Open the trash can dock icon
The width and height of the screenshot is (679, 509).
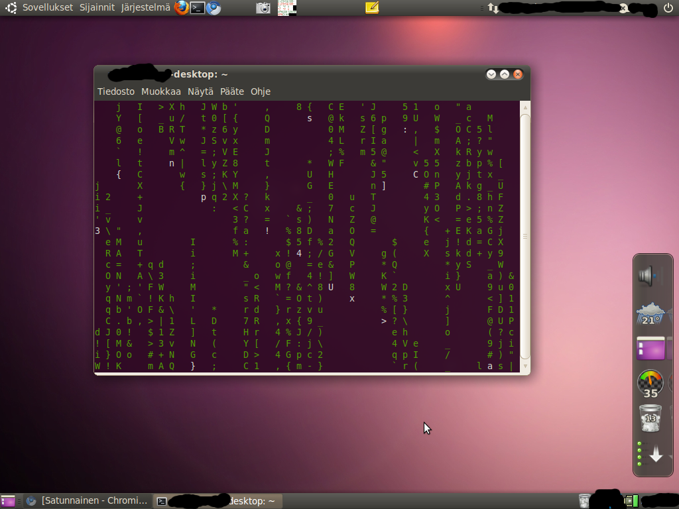tap(650, 418)
